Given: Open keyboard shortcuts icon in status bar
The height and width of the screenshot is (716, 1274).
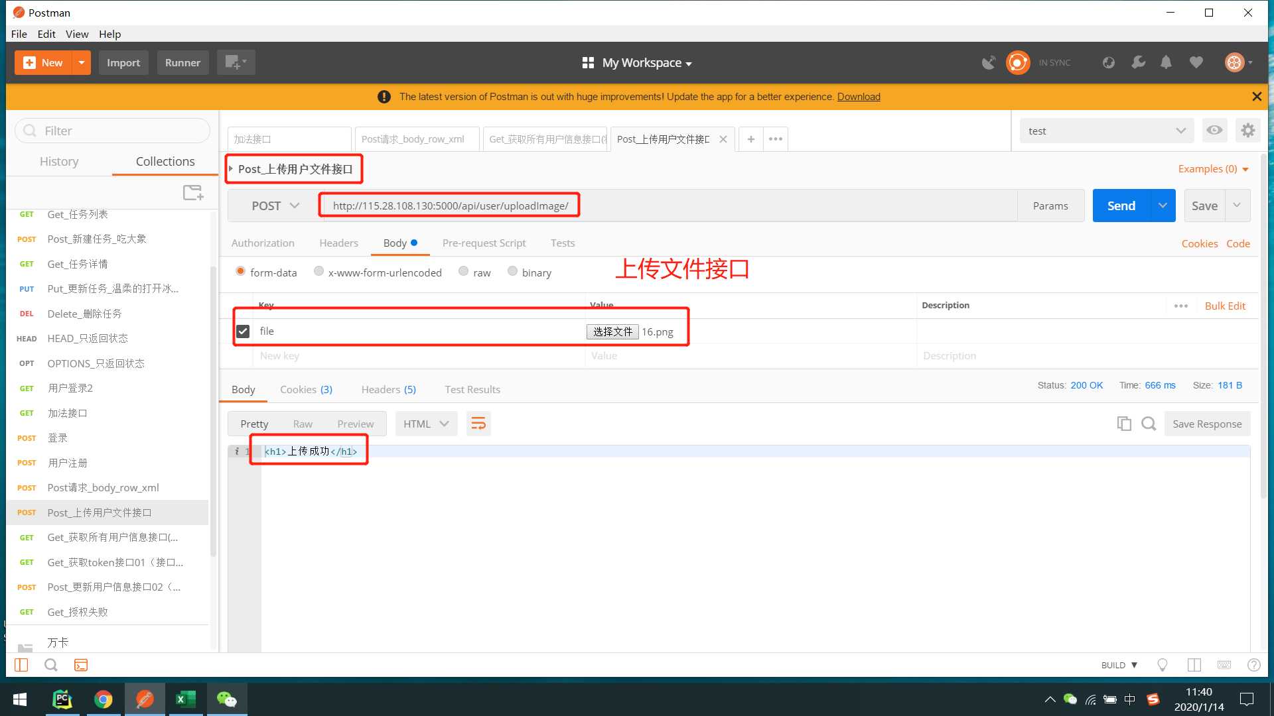Looking at the screenshot, I should pos(1224,665).
